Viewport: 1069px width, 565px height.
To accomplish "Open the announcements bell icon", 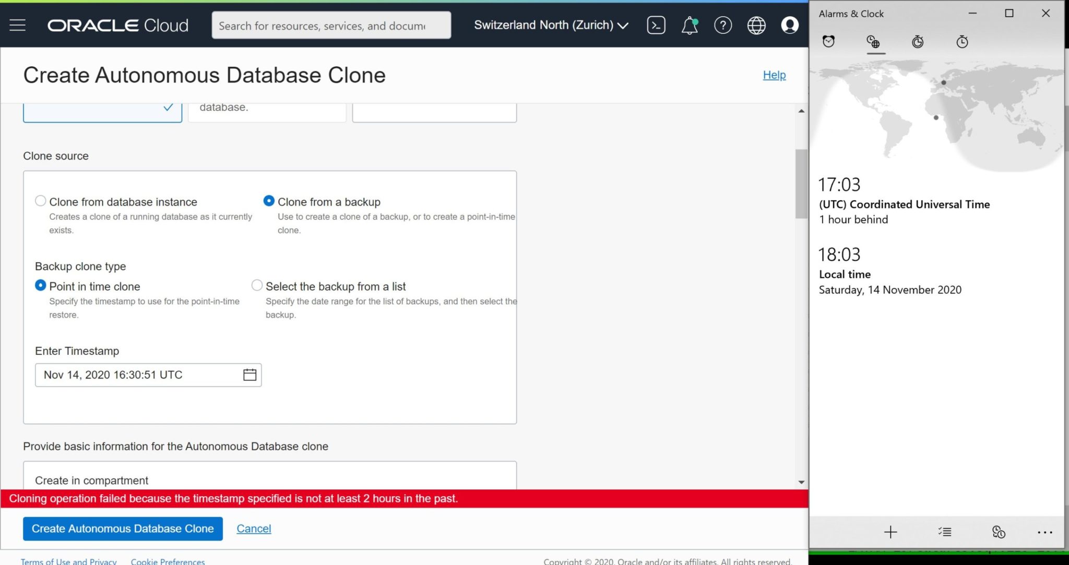I will [x=690, y=25].
